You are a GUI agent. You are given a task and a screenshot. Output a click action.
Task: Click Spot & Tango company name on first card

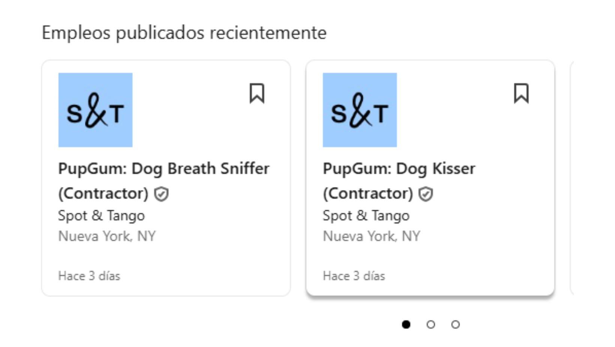coord(101,216)
